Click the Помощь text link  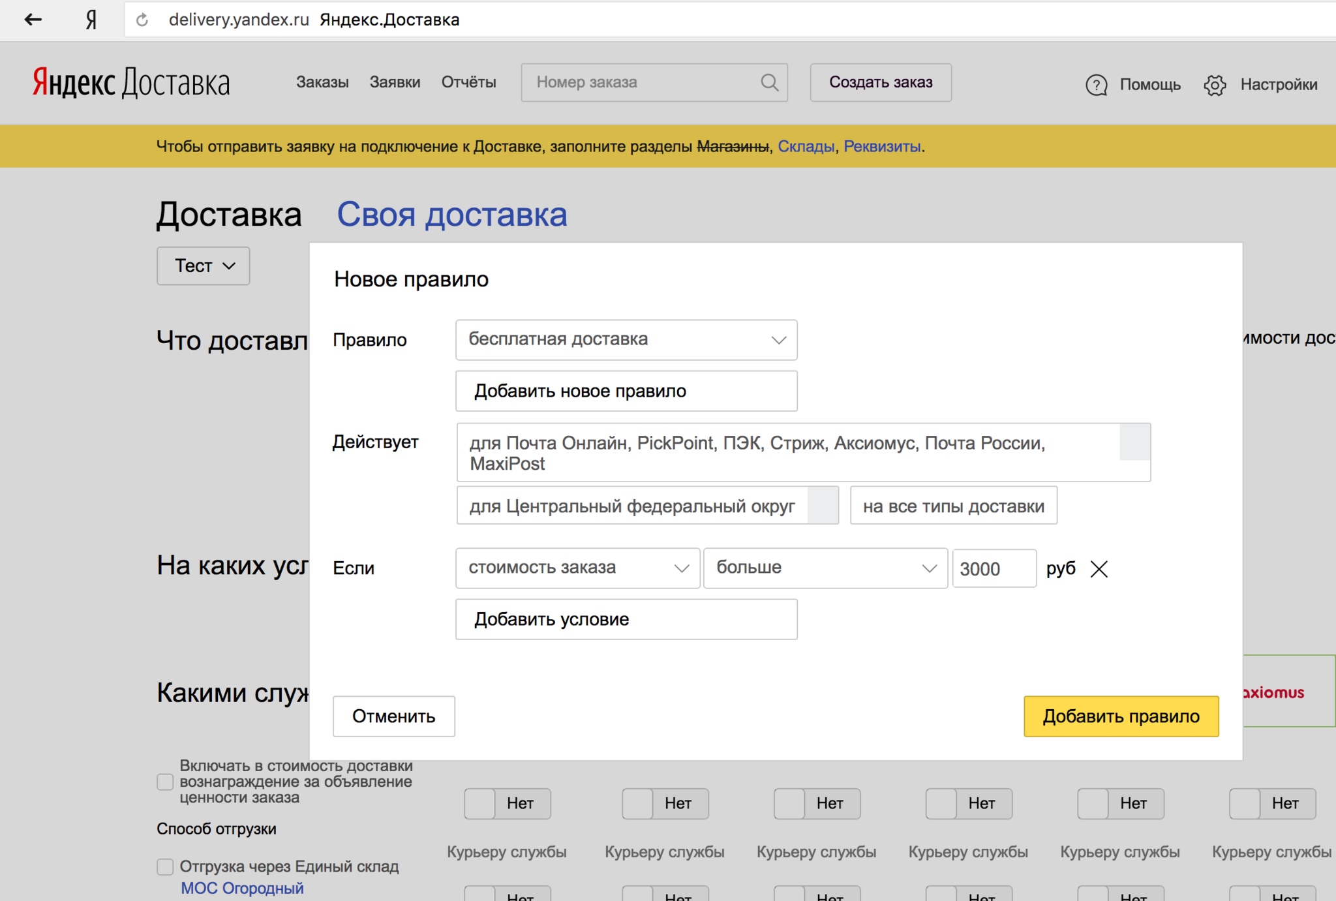point(1150,85)
